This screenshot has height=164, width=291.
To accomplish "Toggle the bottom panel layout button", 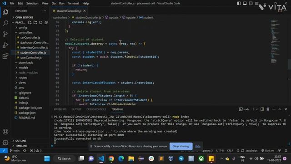I will (x=245, y=3).
